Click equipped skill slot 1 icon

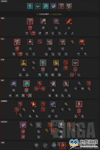click(x=30, y=6)
